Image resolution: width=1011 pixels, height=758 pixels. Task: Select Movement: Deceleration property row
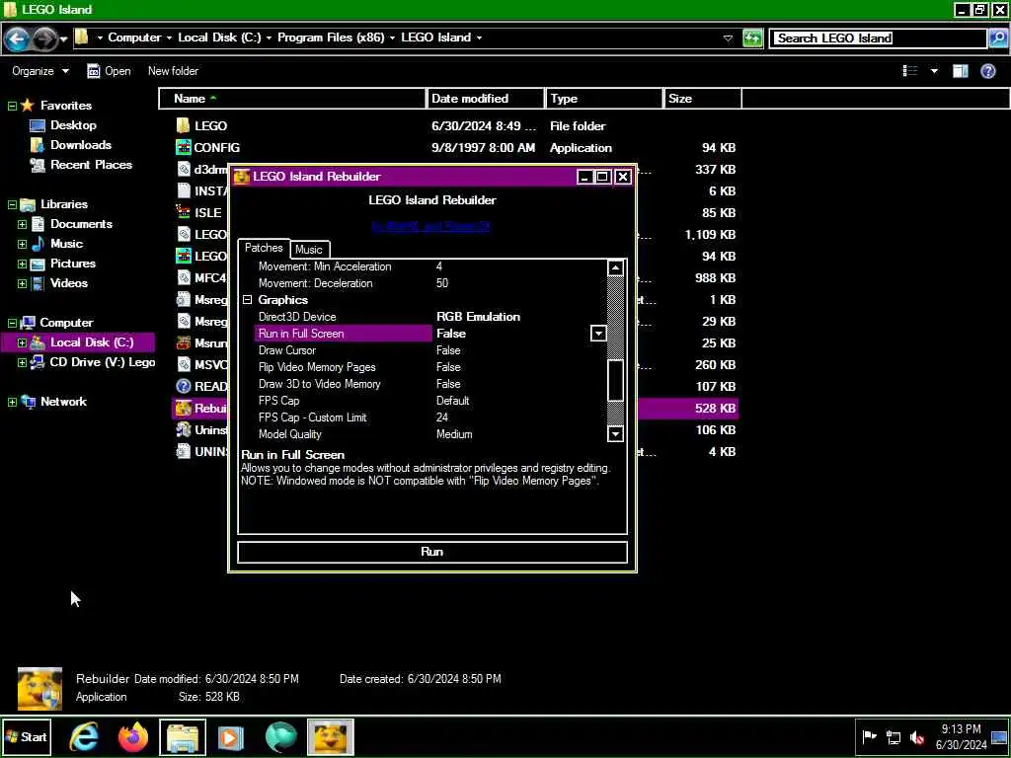click(x=422, y=283)
